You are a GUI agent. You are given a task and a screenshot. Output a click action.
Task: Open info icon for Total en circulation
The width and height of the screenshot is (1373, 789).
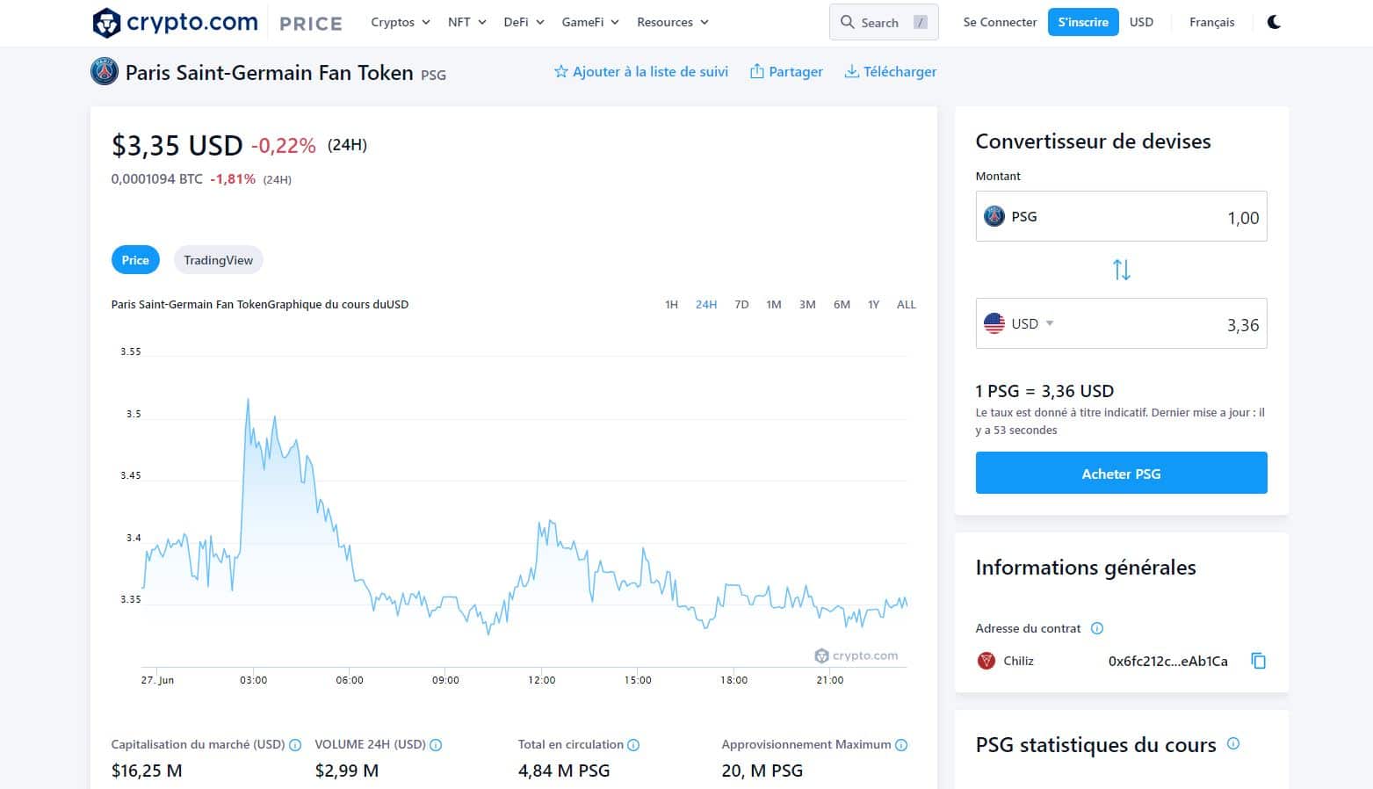click(x=633, y=745)
